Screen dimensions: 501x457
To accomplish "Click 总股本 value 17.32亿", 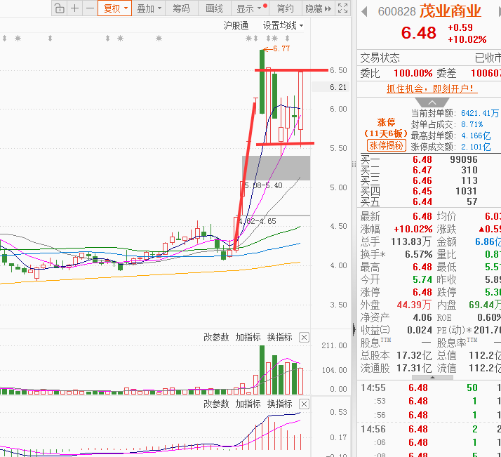I will click(x=414, y=355).
